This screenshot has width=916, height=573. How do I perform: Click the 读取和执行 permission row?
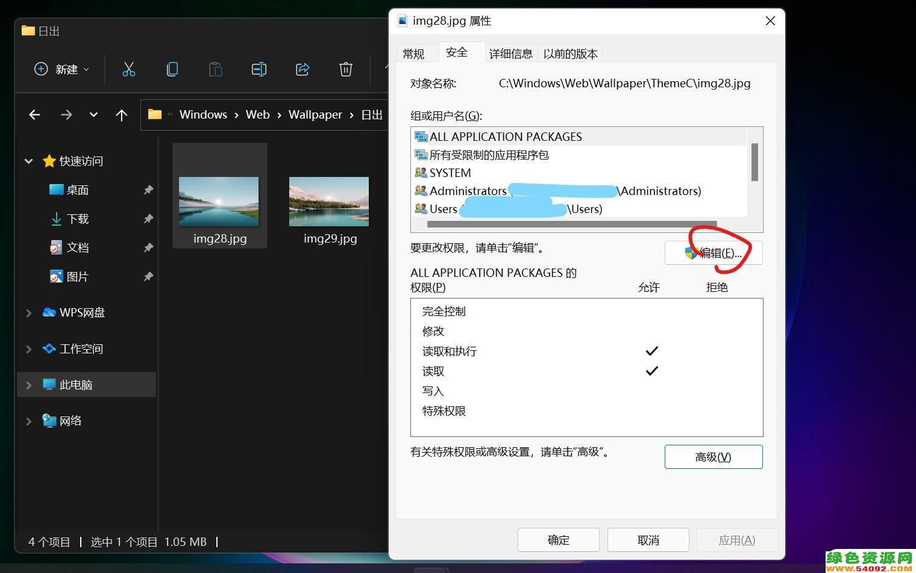[x=586, y=351]
